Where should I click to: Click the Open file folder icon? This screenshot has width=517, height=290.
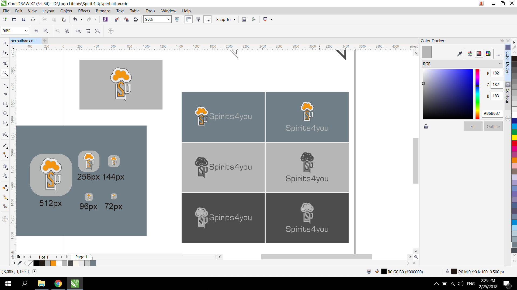click(x=14, y=19)
